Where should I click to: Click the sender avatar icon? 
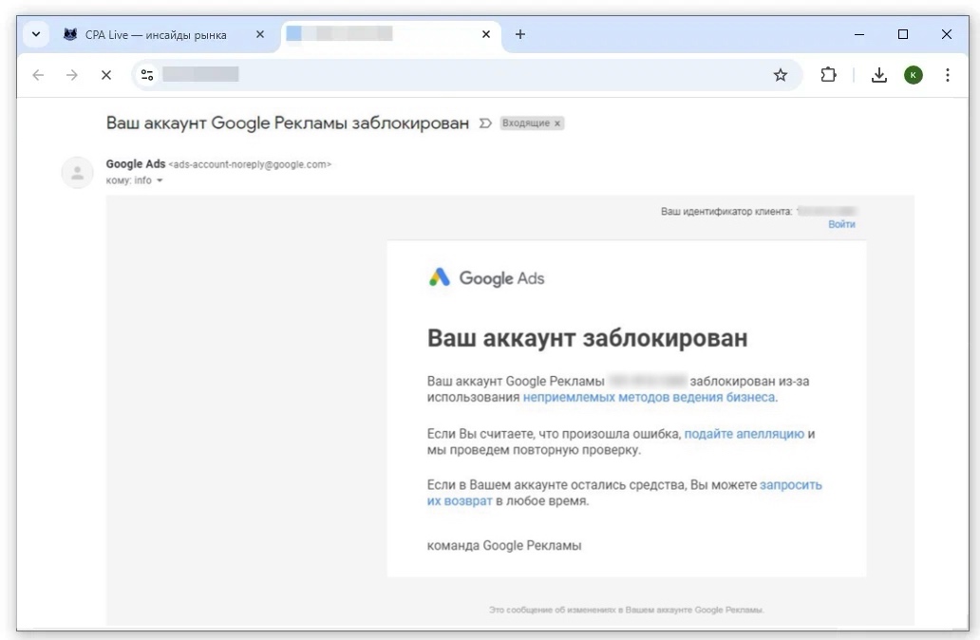[x=77, y=173]
